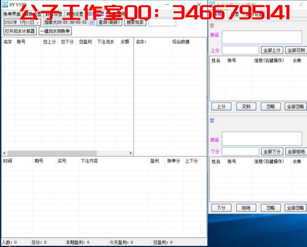The width and height of the screenshot is (307, 247).
Task: Focus the 上分 amount input field
Action: 240,50
